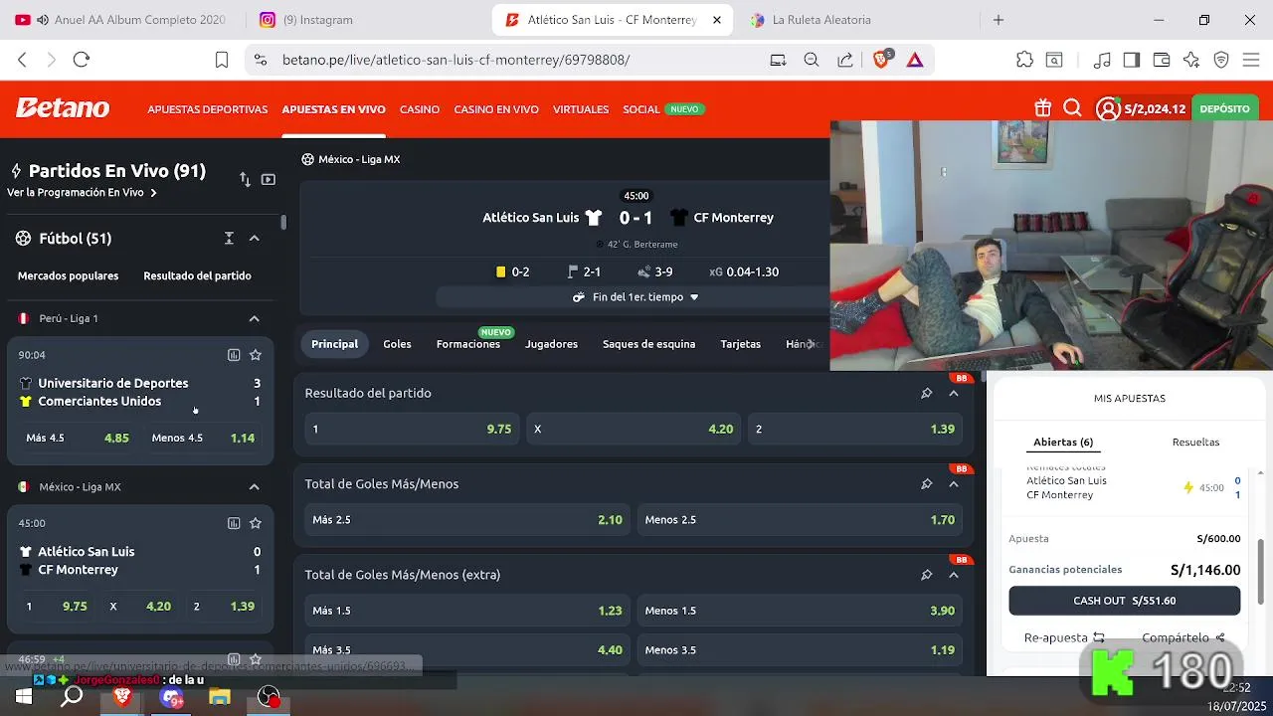Select Menos 2.5 goals at 1.70
1273x716 pixels.
tap(800, 519)
